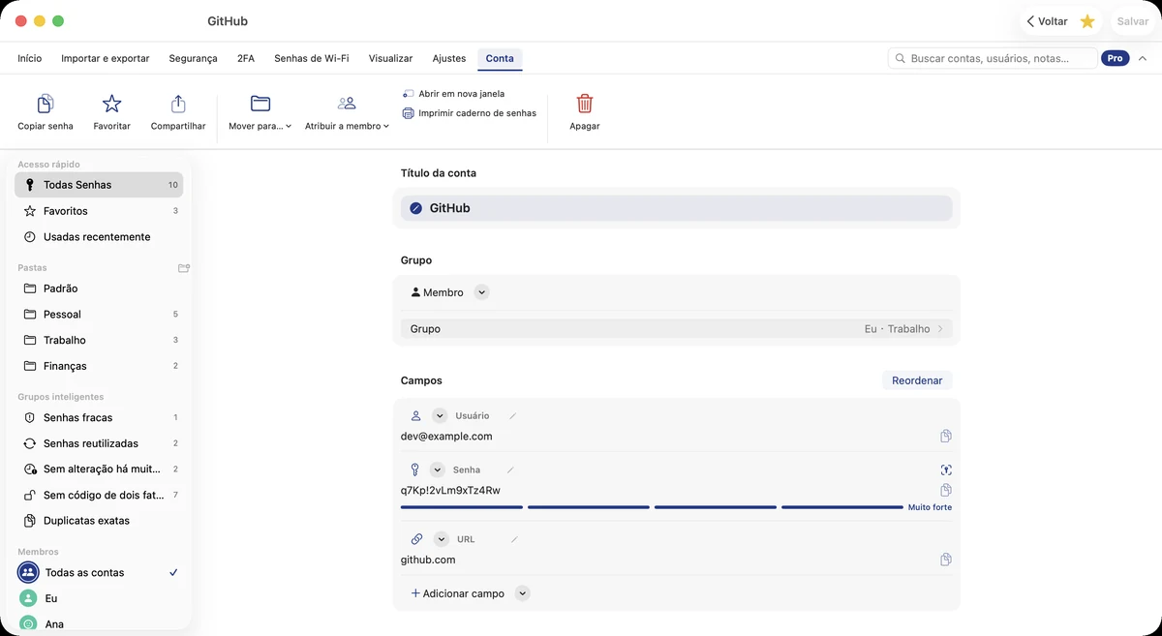This screenshot has width=1162, height=636.
Task: Open the Grupo row showing Eu · Trabalho
Action: pos(676,329)
